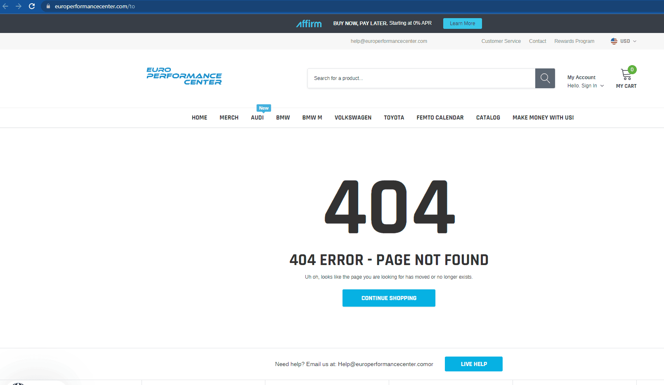Click the LIVE HELP button

click(x=474, y=364)
